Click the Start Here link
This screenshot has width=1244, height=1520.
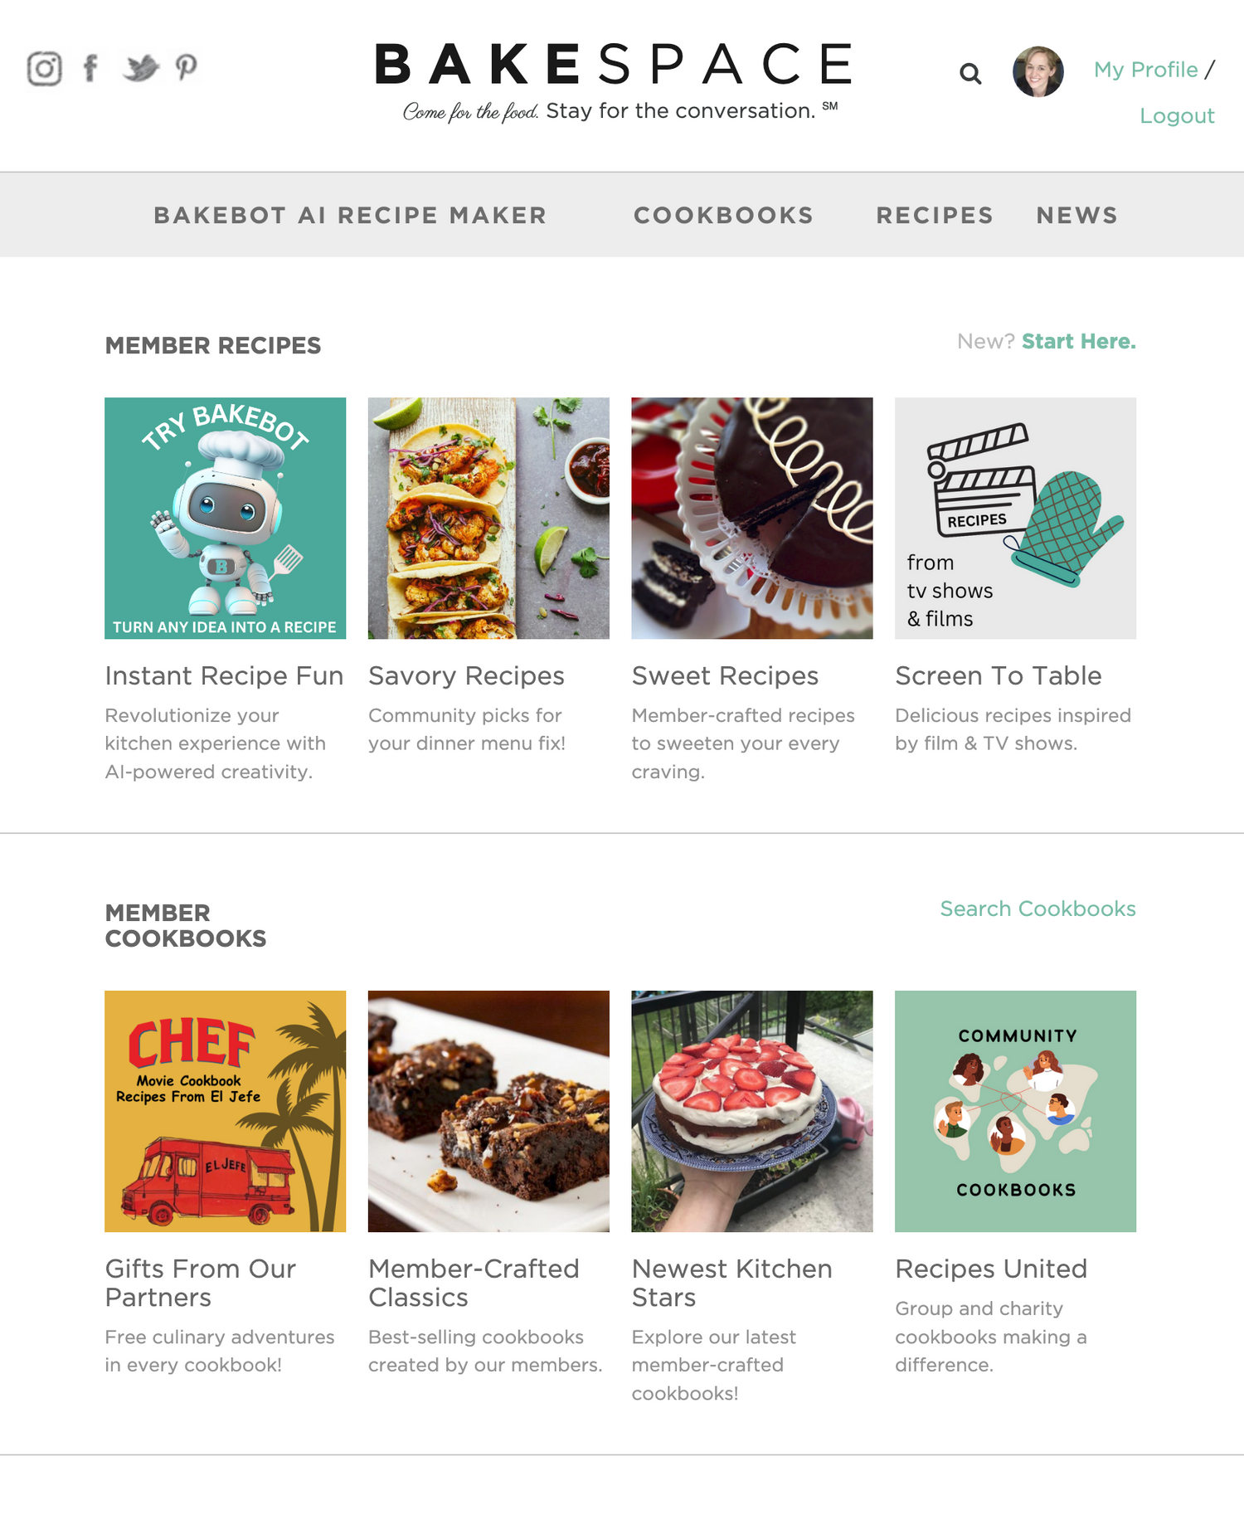tap(1078, 341)
